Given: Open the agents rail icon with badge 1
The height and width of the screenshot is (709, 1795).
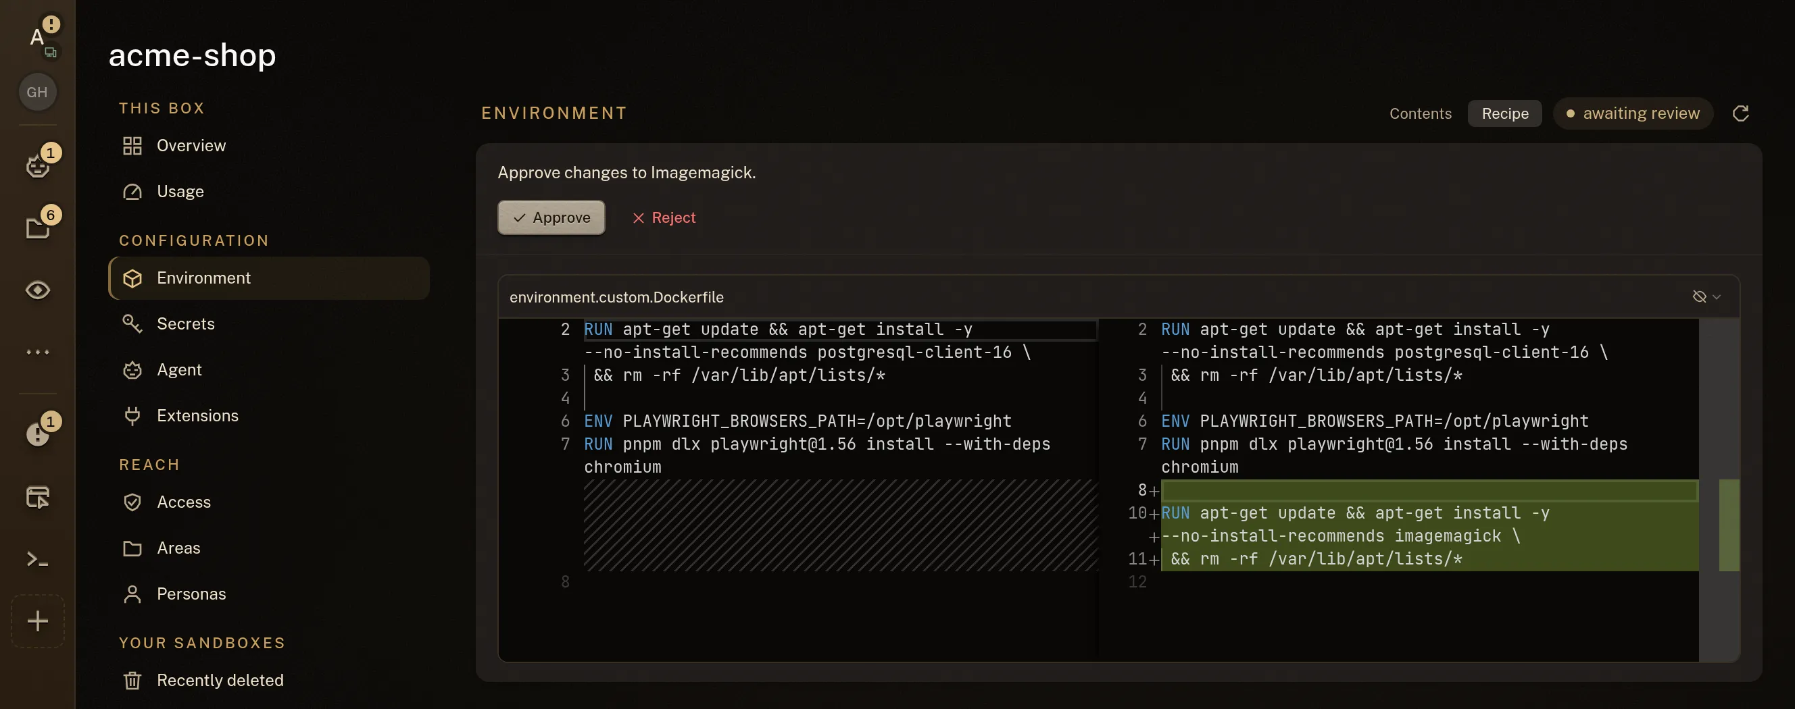Looking at the screenshot, I should (x=38, y=165).
